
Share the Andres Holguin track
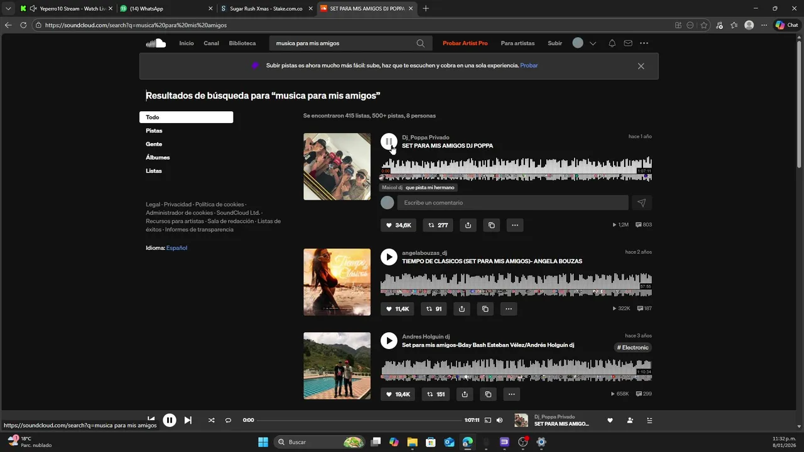click(465, 394)
